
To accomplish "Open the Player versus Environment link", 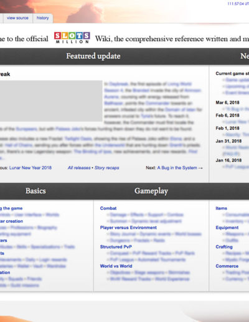I will 128,228.
